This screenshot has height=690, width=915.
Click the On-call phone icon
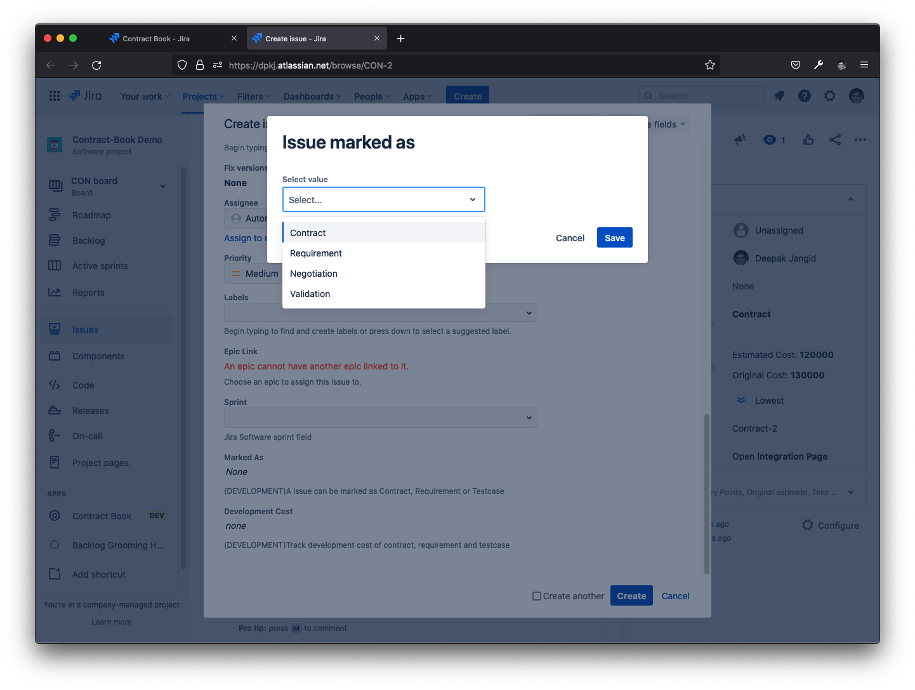click(x=55, y=436)
